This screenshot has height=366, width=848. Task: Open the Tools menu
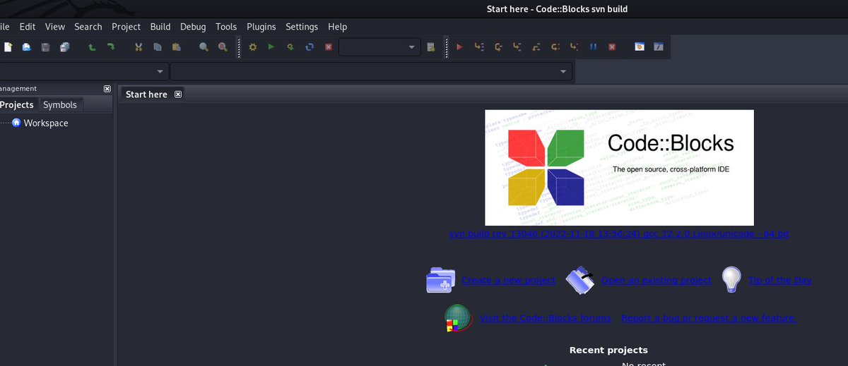pos(226,27)
